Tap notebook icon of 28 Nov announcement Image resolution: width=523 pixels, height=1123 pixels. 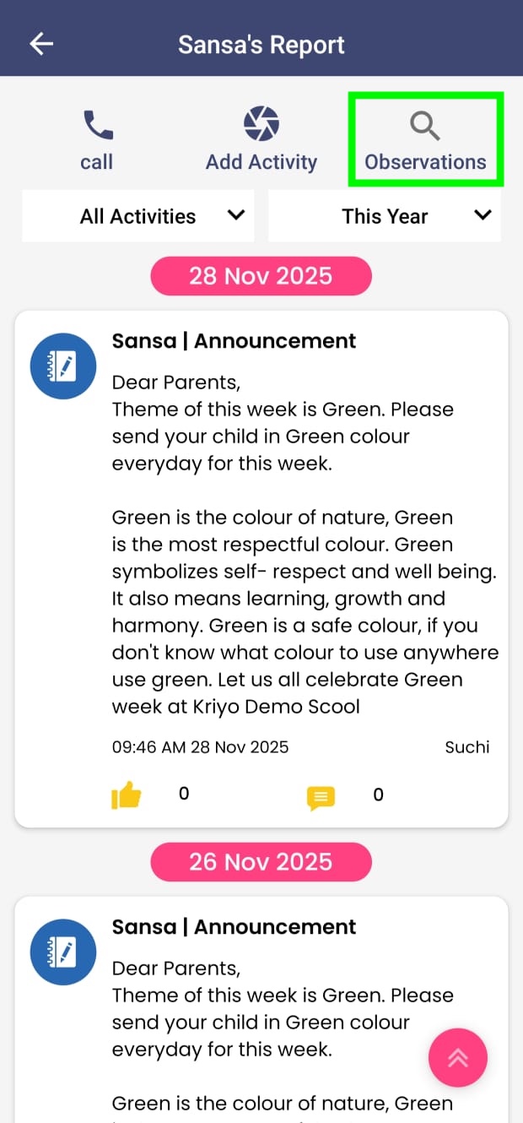[x=63, y=365]
